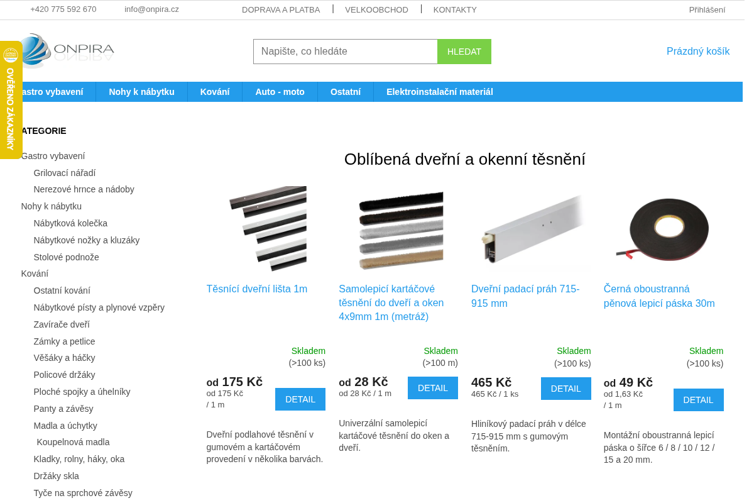Open Gastro vybavení menu tab
Image resolution: width=754 pixels, height=503 pixels.
(x=53, y=92)
